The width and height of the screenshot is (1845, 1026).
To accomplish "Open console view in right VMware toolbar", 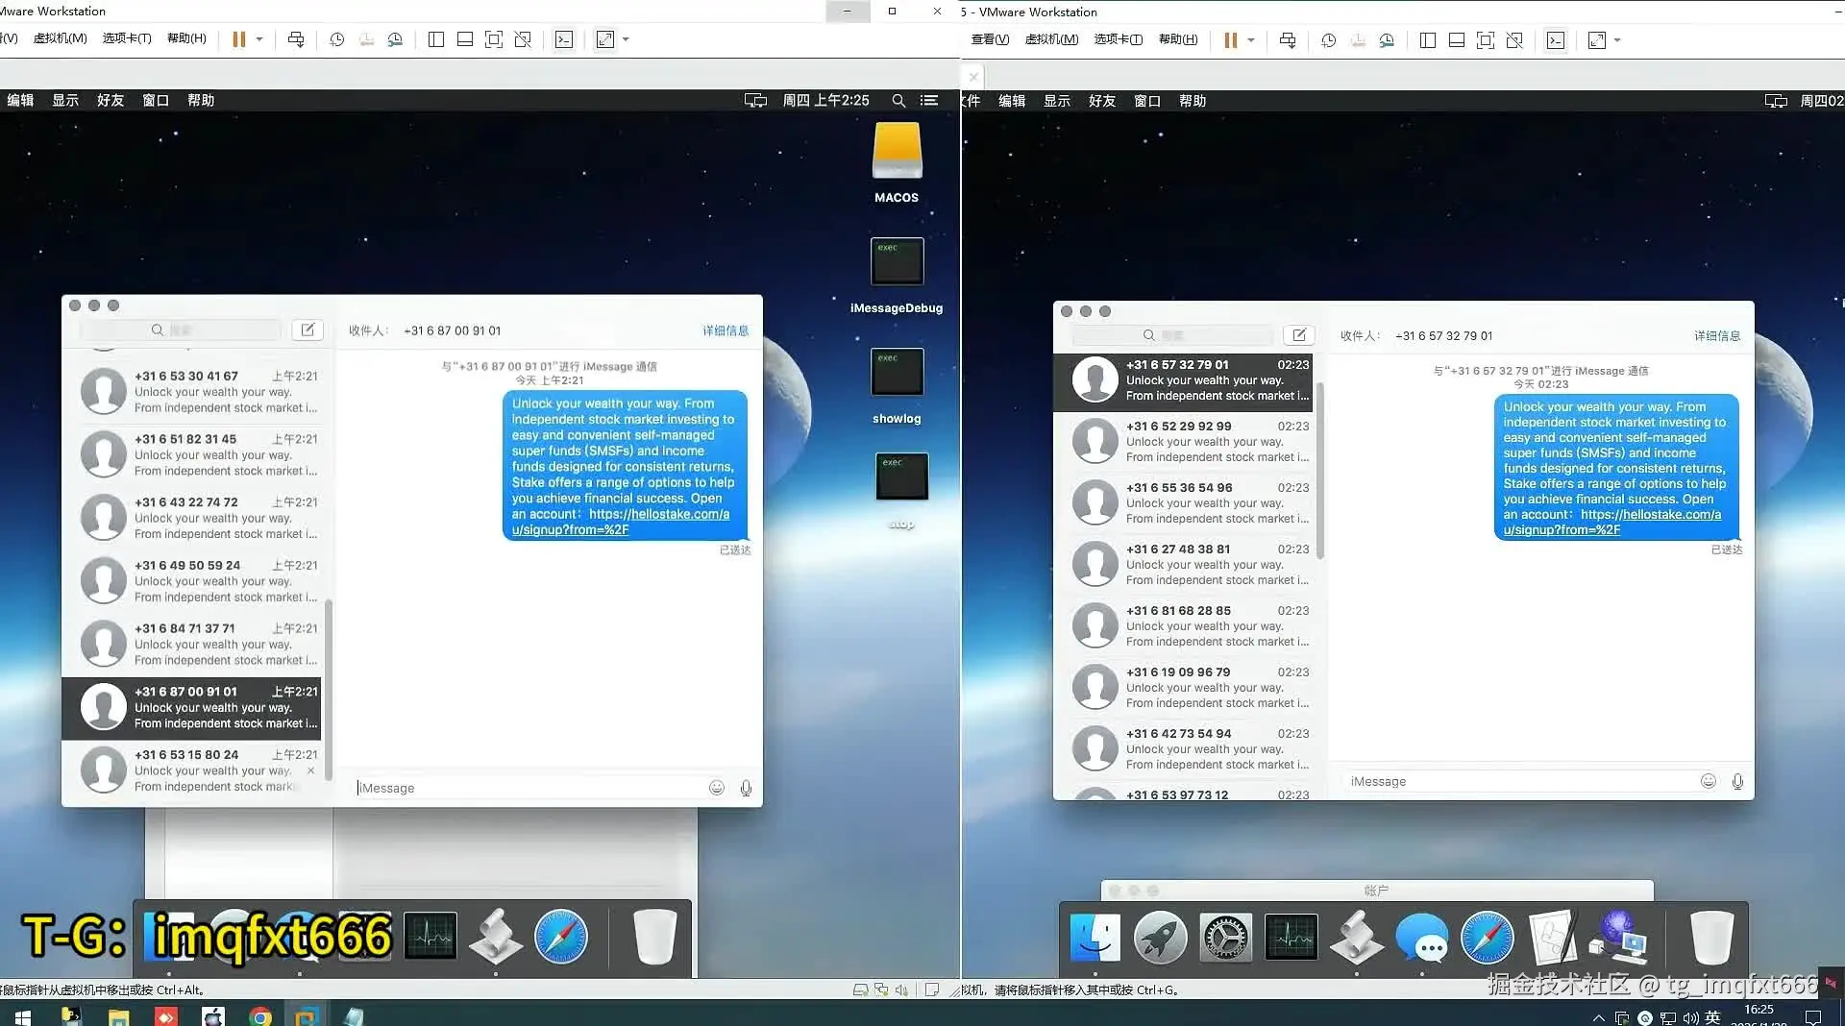I will (1556, 40).
